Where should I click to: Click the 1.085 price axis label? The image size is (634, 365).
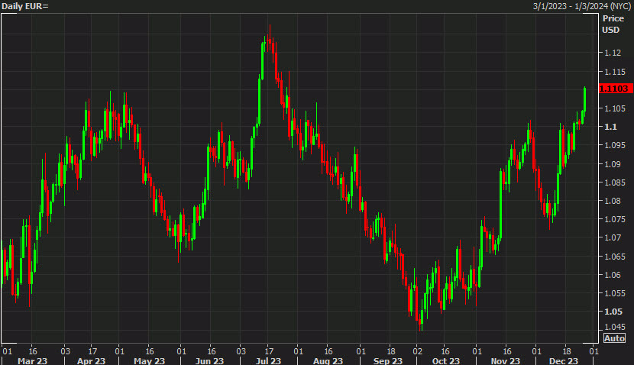(x=615, y=182)
